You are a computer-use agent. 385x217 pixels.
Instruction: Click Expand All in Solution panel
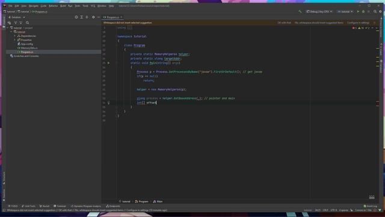[x=82, y=17]
